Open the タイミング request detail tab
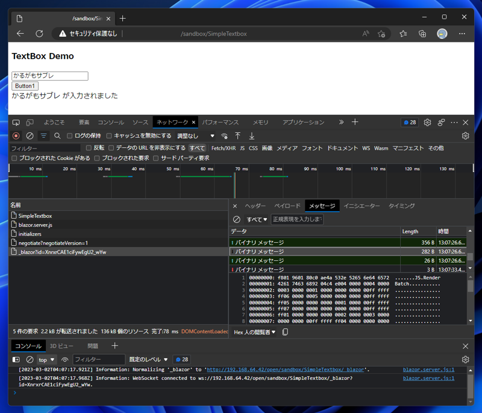The height and width of the screenshot is (413, 482). 401,206
